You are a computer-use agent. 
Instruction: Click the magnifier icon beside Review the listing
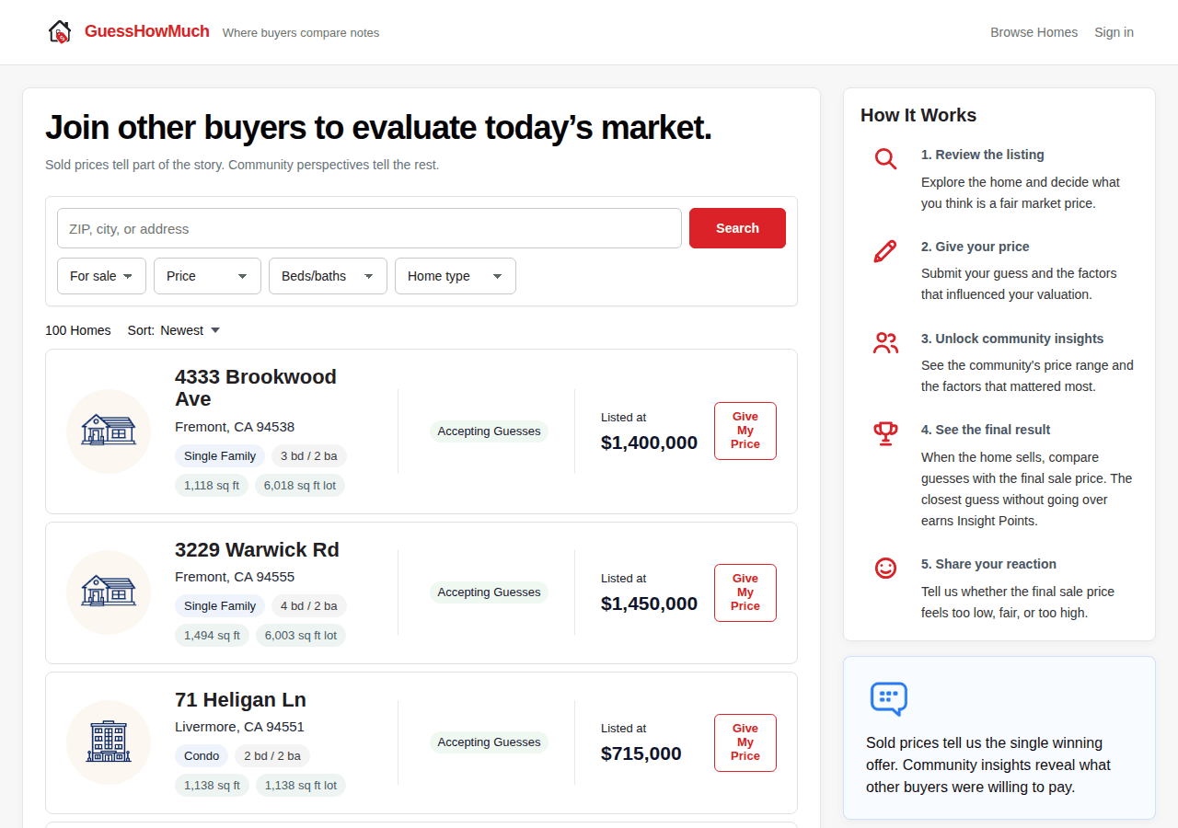pos(885,158)
